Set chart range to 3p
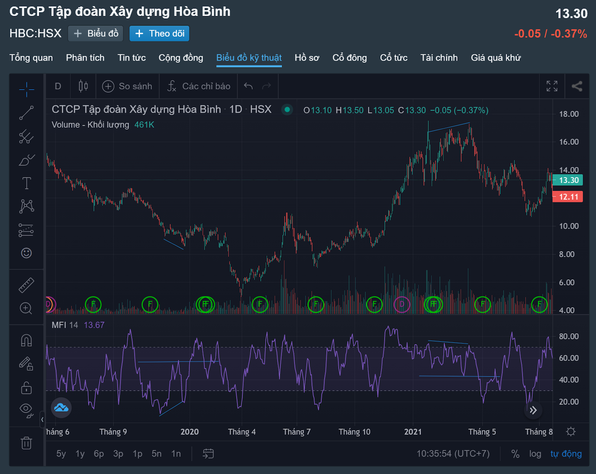This screenshot has width=596, height=474. pyautogui.click(x=118, y=454)
